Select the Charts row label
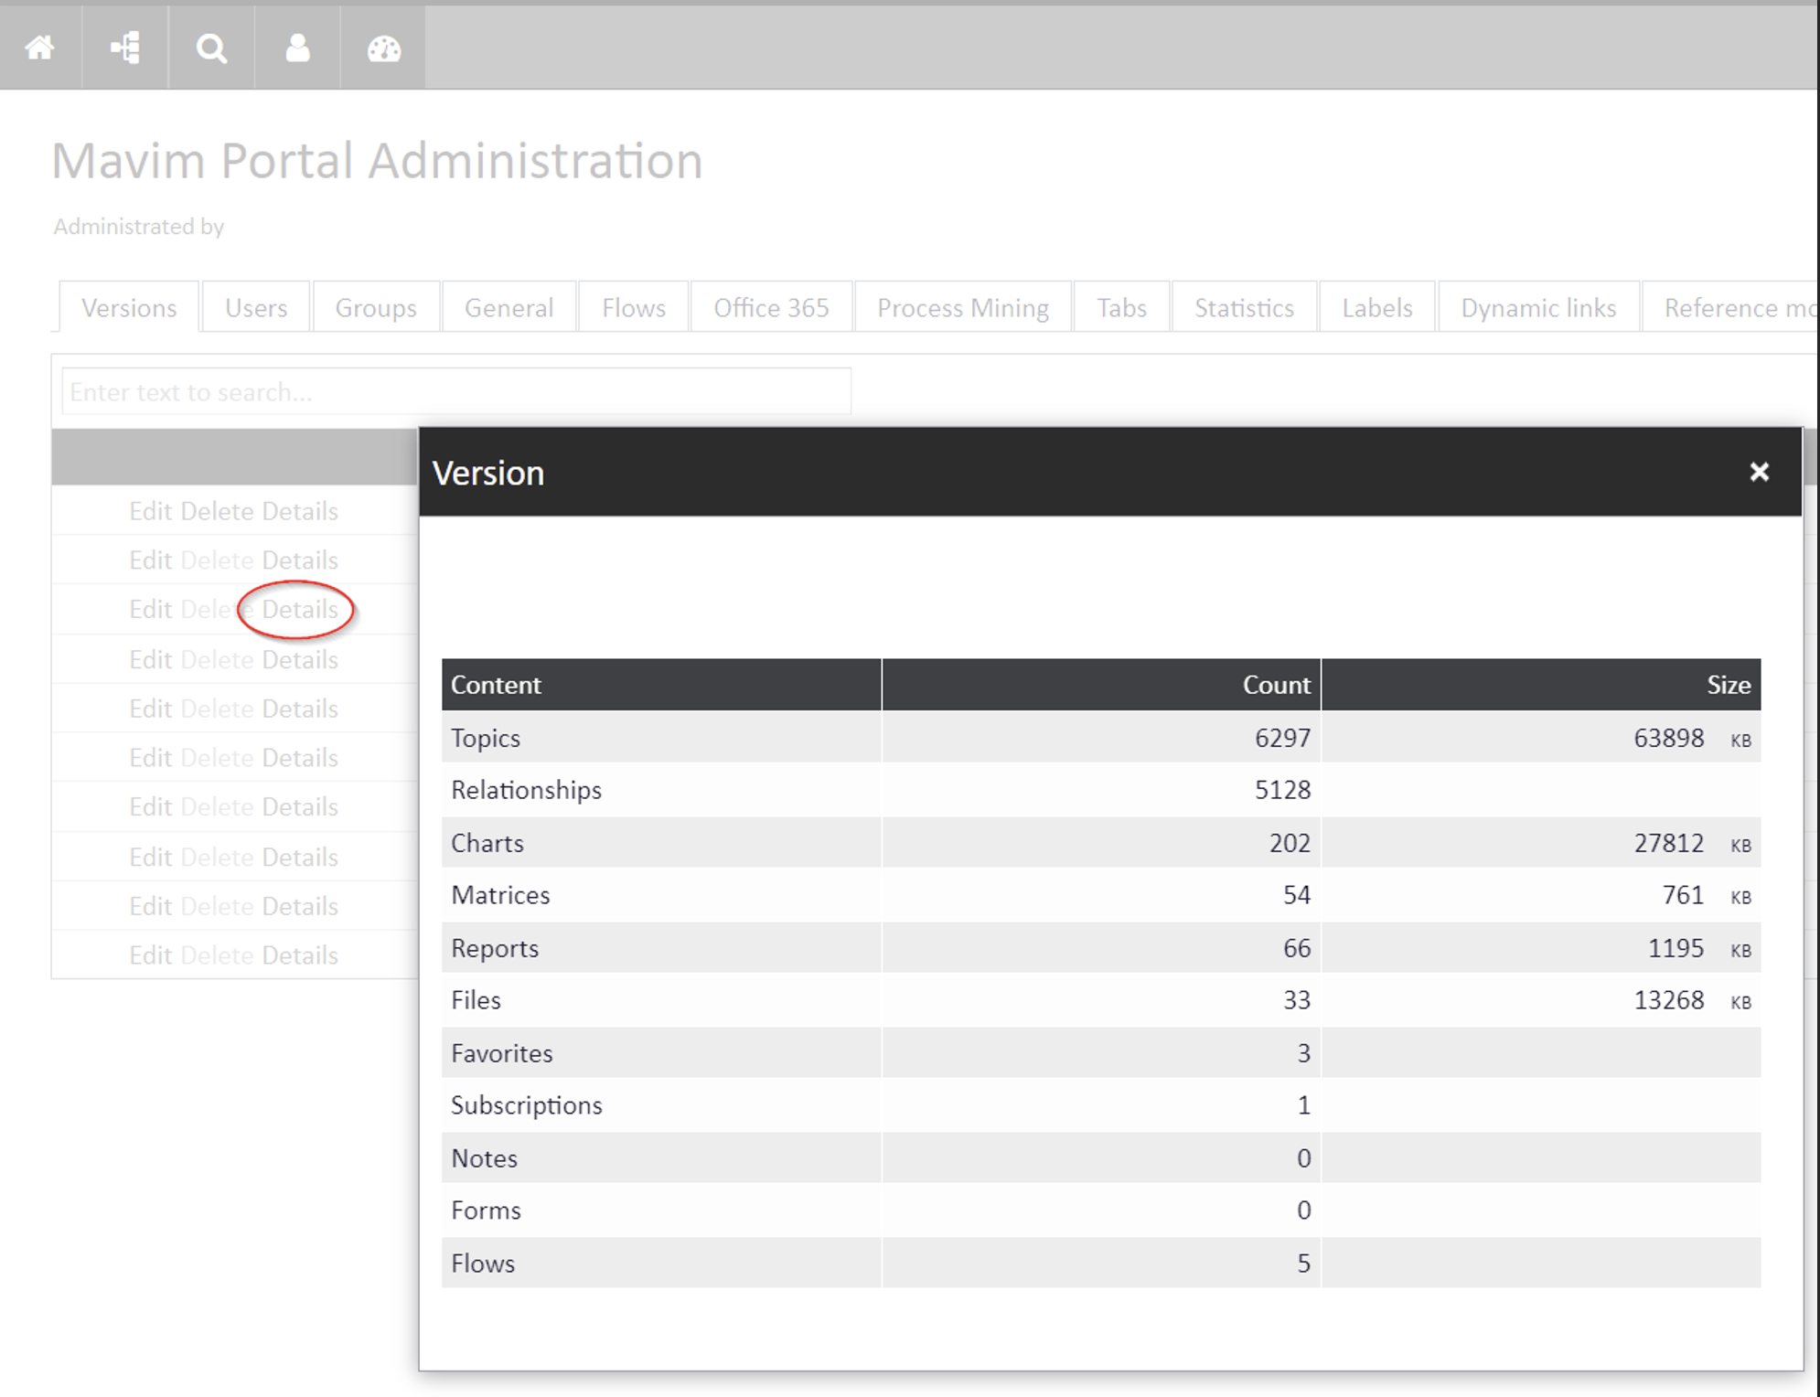1820x1397 pixels. 487,843
